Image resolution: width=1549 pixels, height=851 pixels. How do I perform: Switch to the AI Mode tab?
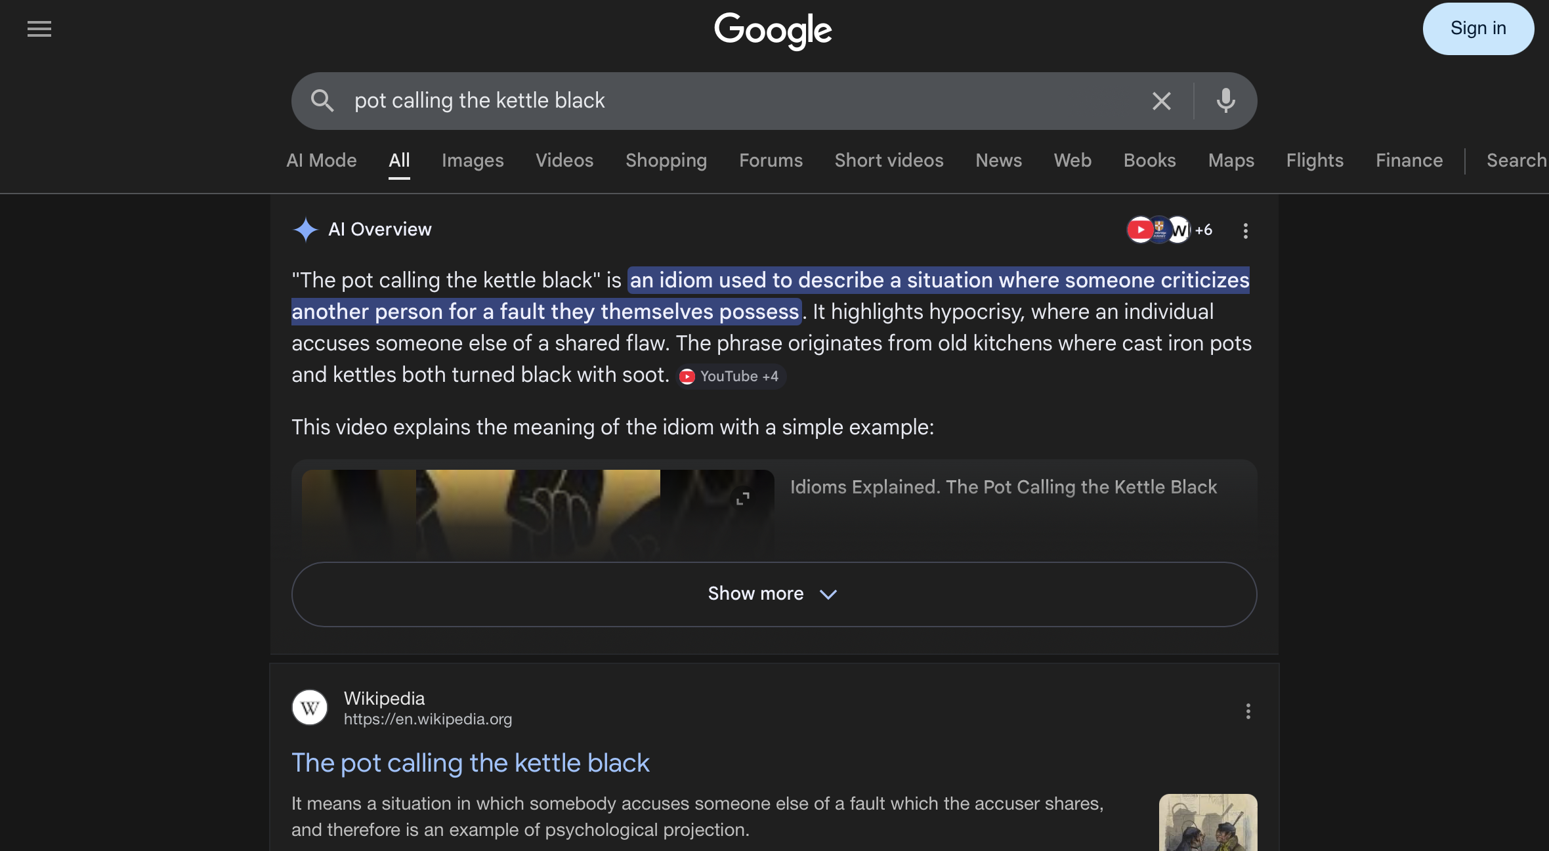(x=321, y=161)
